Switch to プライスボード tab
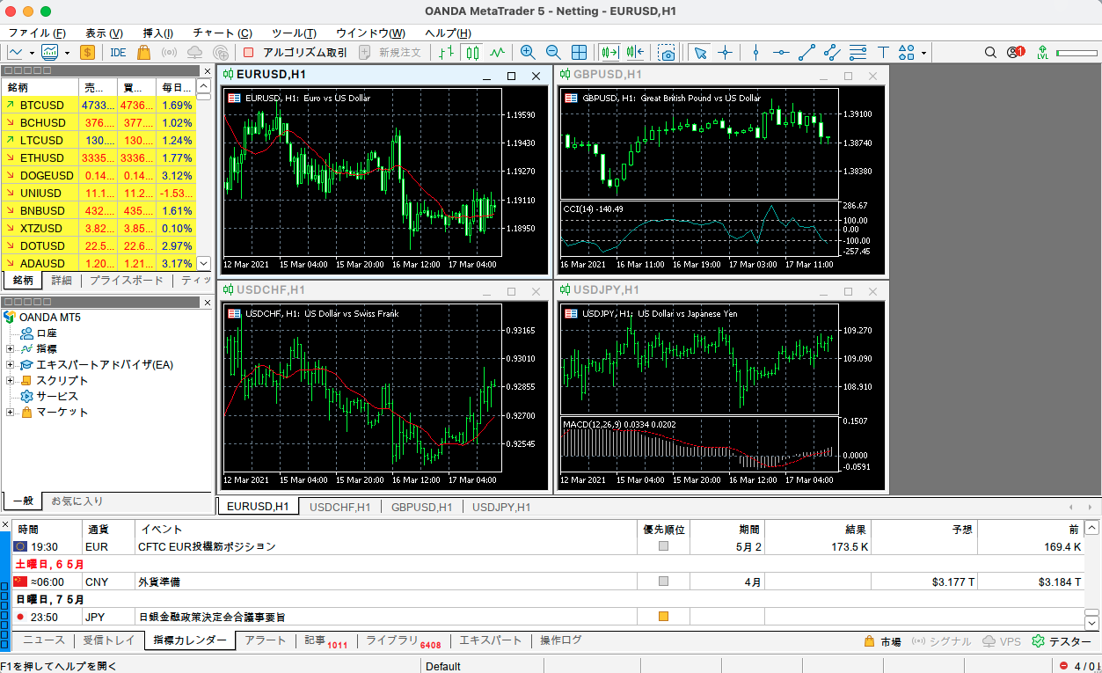This screenshot has height=673, width=1102. tap(127, 281)
